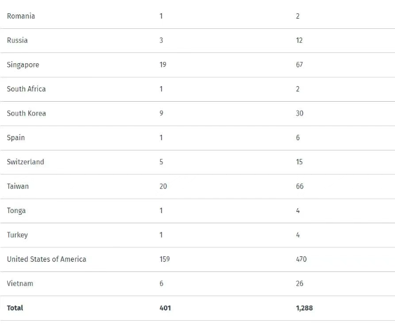The image size is (395, 331).
Task: Select the Spain row label
Action: point(16,138)
